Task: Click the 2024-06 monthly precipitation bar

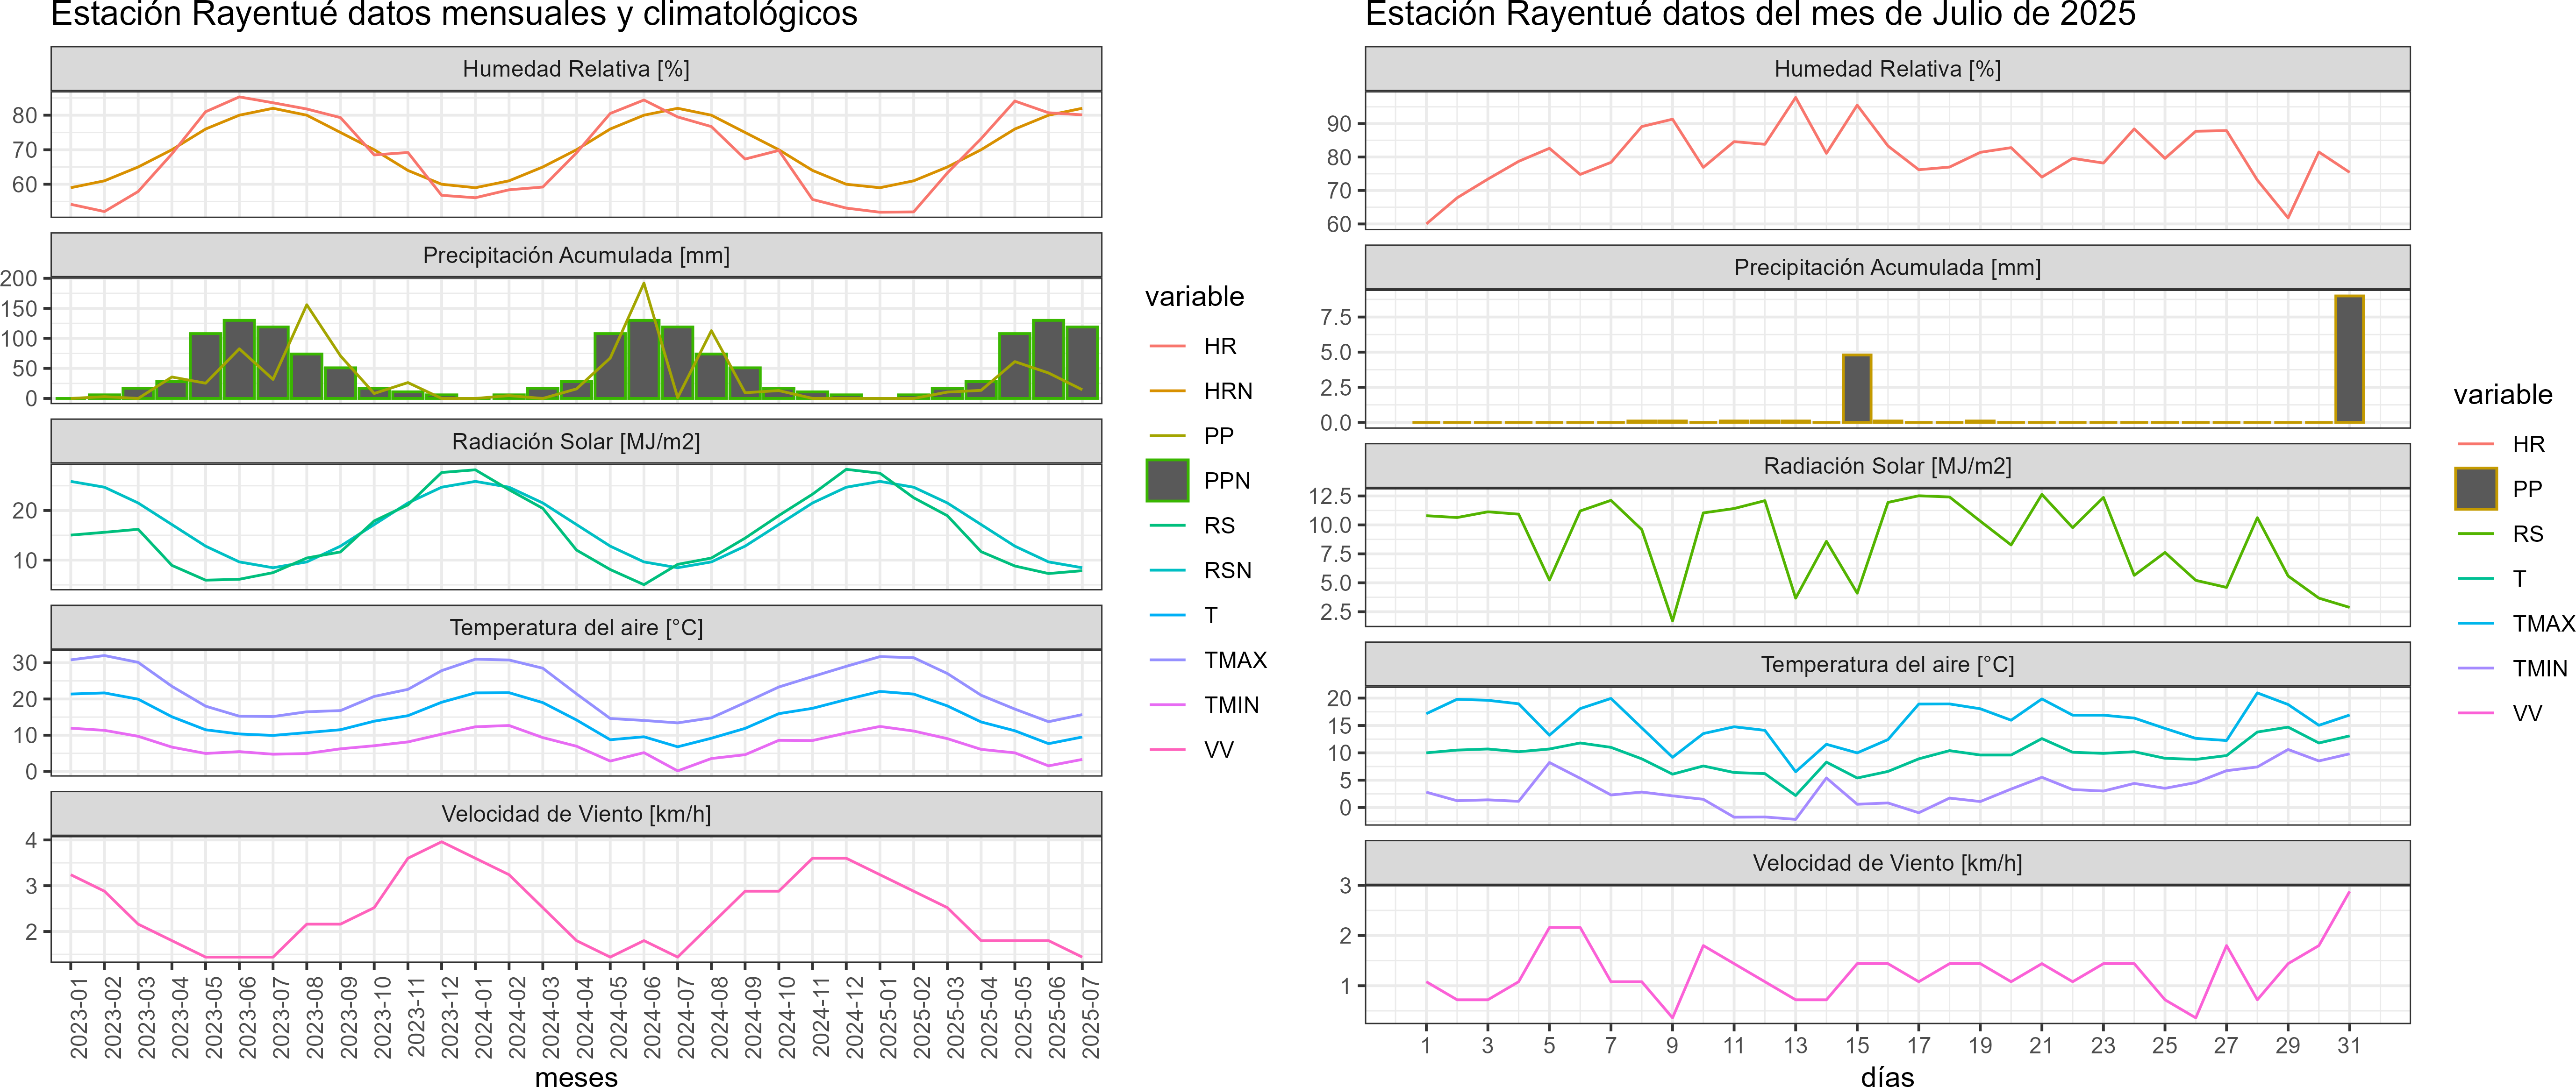Action: point(644,360)
